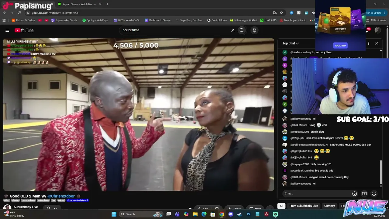Clear the 'horror films' search text
The height and width of the screenshot is (219, 389).
pos(233,30)
